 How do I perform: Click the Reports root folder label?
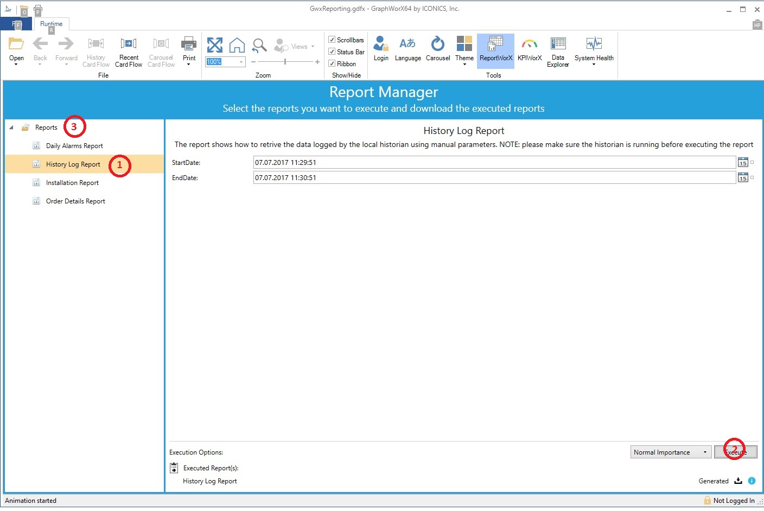coord(46,127)
